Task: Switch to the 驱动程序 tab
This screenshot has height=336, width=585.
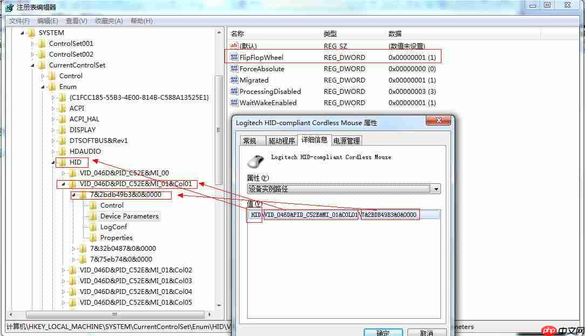Action: coord(282,141)
